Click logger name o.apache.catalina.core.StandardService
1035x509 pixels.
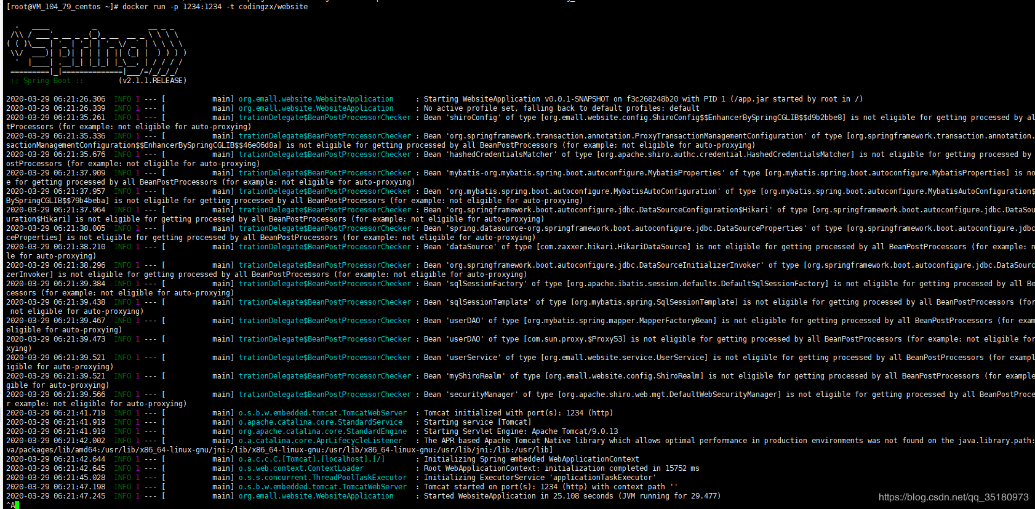pos(321,422)
